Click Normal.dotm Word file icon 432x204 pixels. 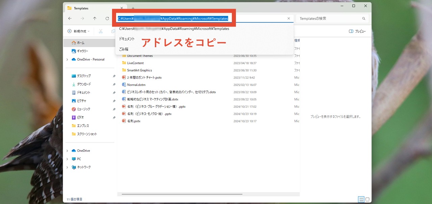point(124,85)
